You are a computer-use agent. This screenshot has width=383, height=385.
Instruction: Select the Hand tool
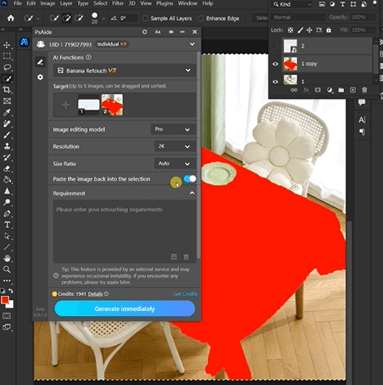pyautogui.click(x=7, y=258)
